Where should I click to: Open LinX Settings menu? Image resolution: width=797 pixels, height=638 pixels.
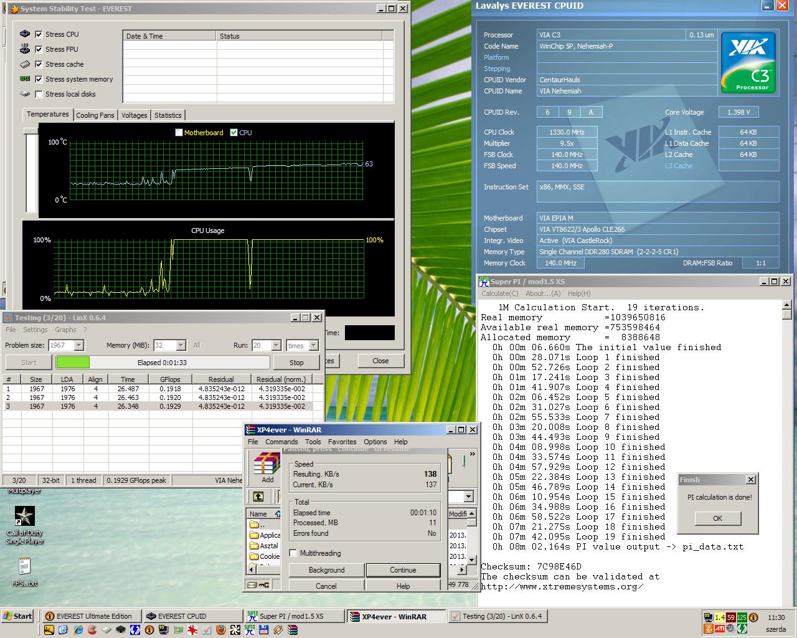click(35, 330)
